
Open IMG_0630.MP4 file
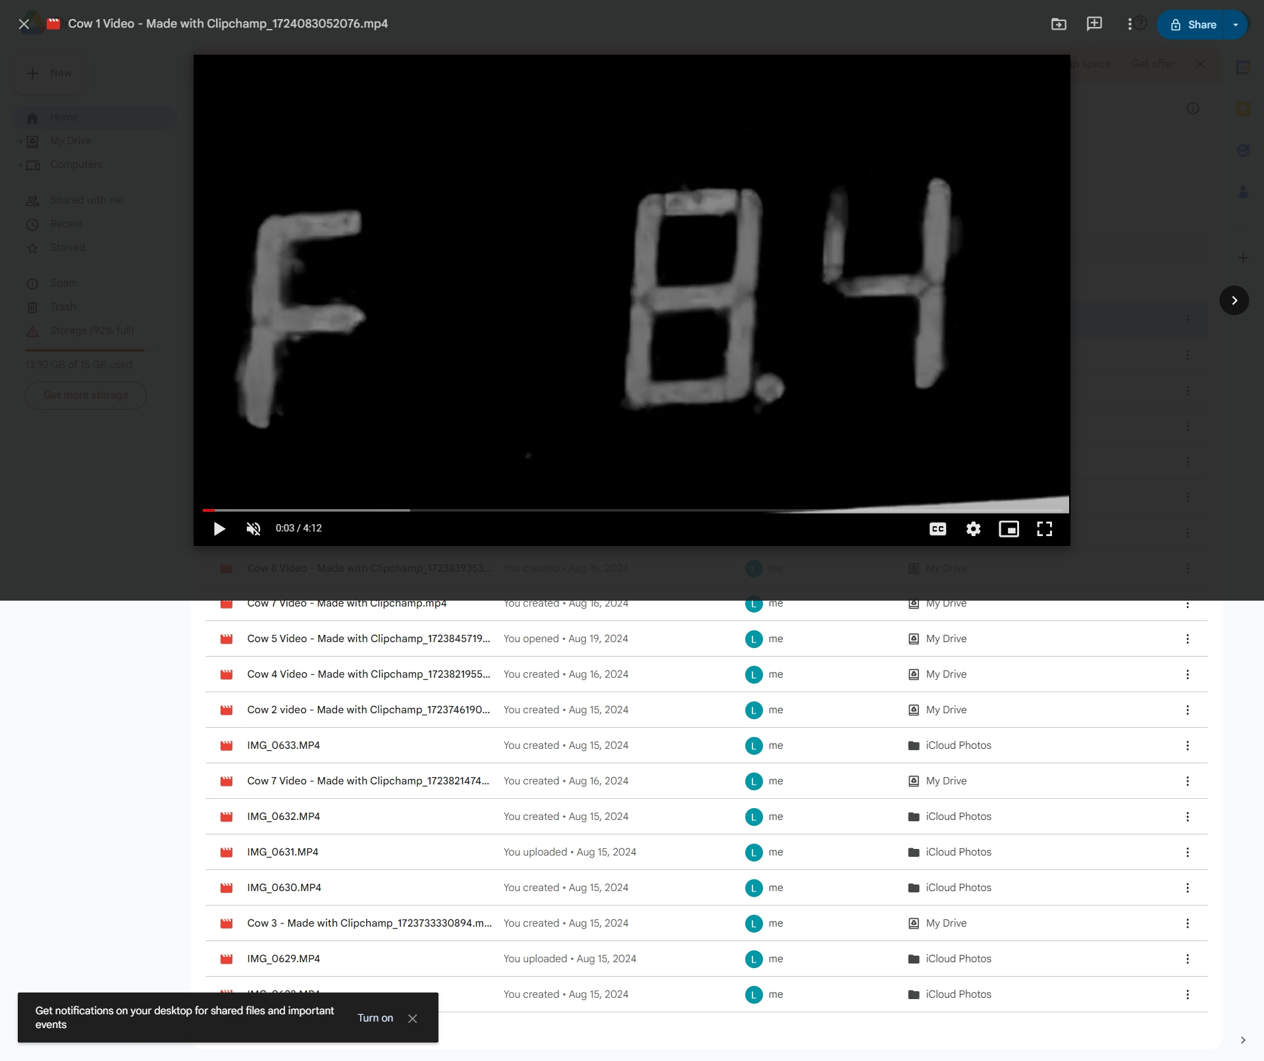pos(706,888)
